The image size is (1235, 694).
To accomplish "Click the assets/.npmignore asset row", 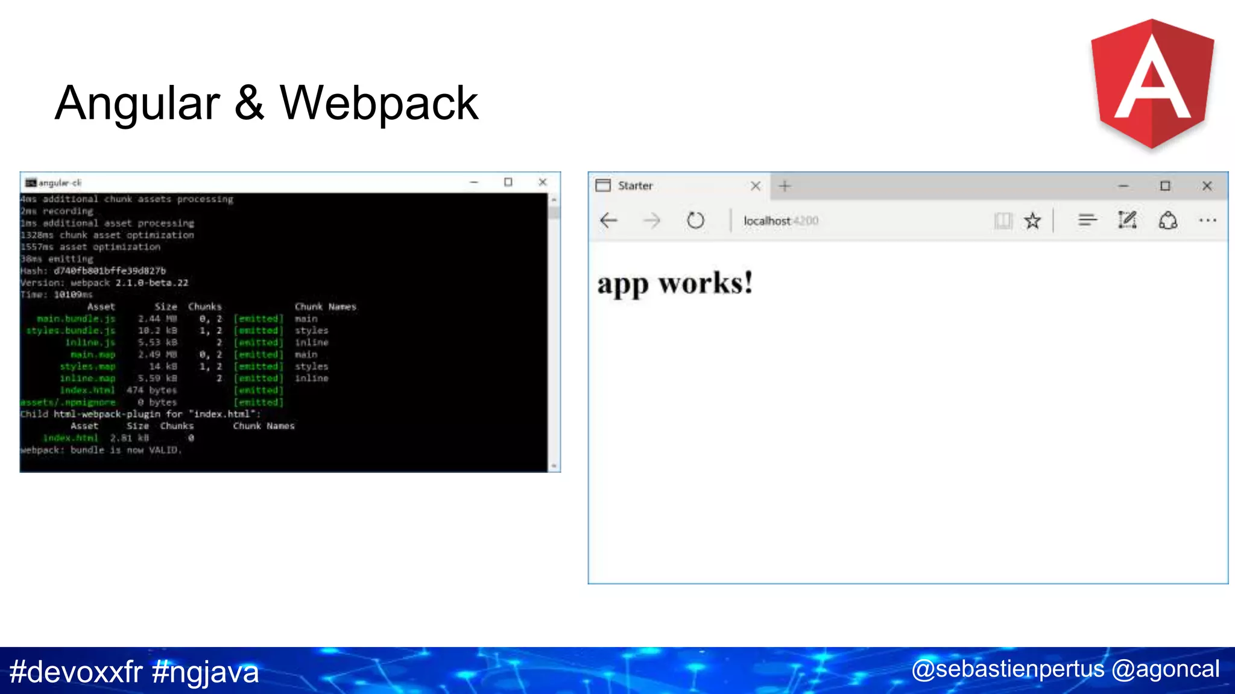I will 152,402.
